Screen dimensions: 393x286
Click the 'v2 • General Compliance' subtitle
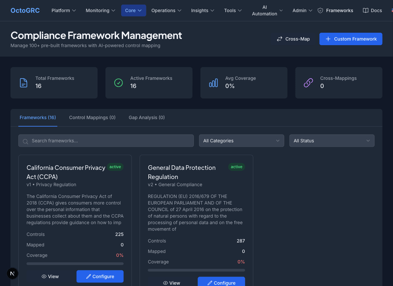pos(175,185)
